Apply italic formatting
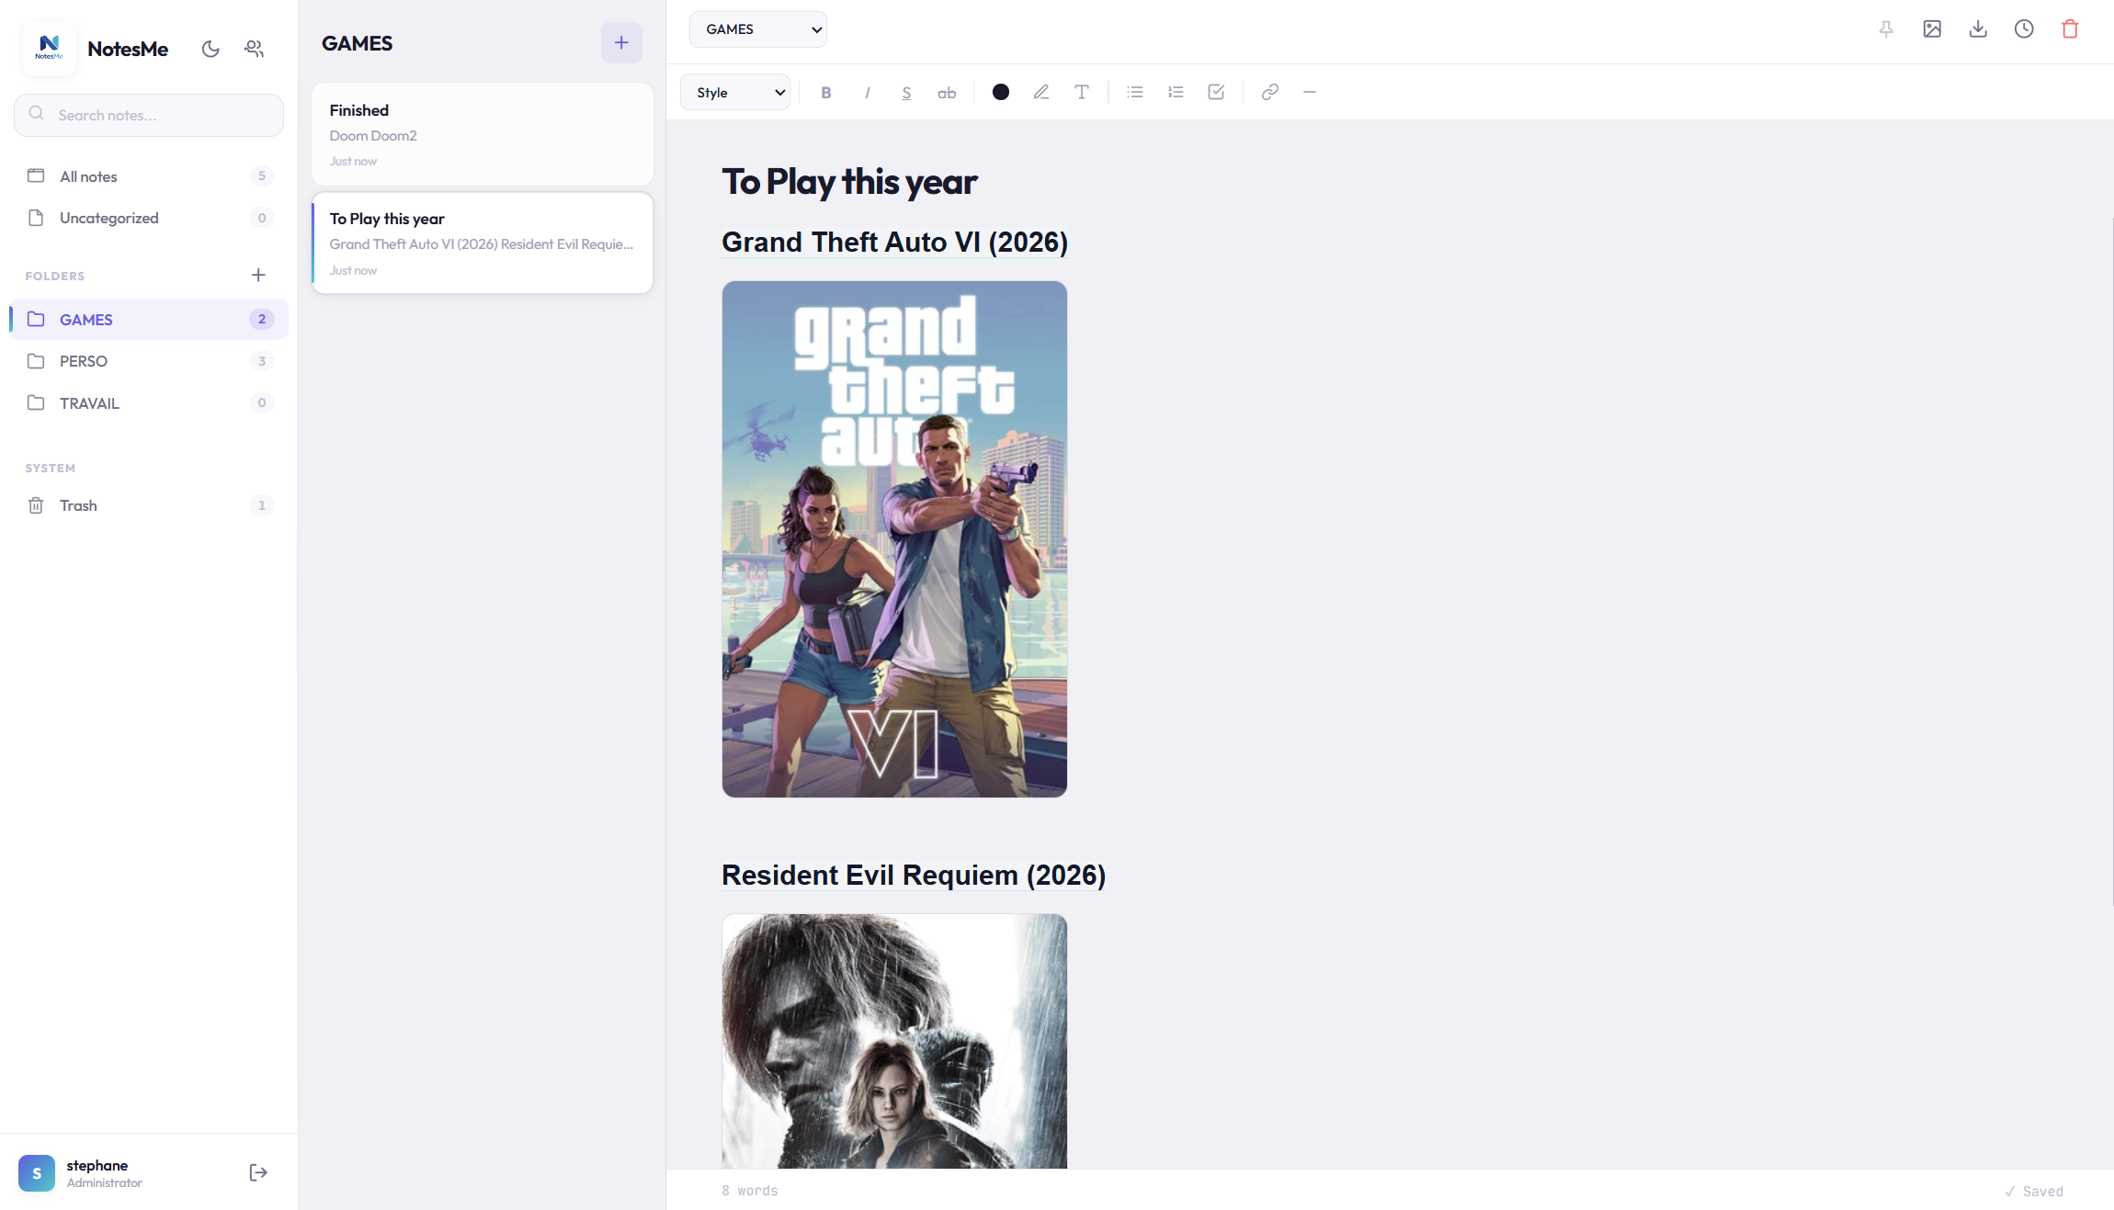The height and width of the screenshot is (1210, 2114). 866,92
